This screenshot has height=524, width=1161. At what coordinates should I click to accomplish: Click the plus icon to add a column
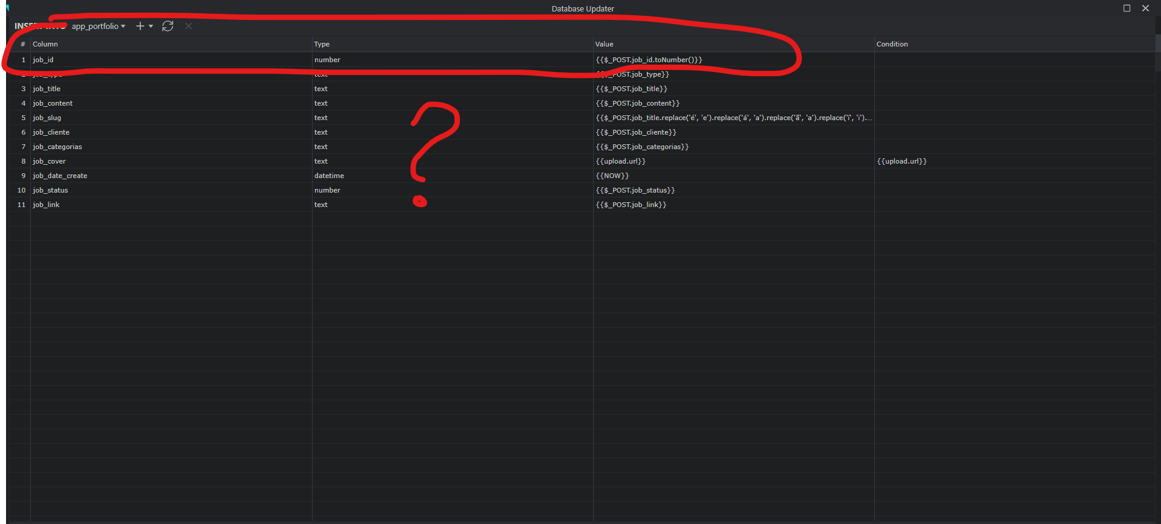[140, 26]
